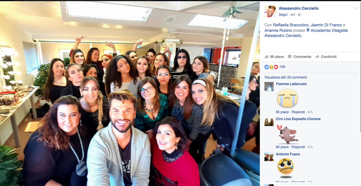
Task: Click the Condividi share arrow icon
Action: tap(317, 57)
